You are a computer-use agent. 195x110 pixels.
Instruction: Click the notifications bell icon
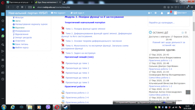click(x=162, y=13)
